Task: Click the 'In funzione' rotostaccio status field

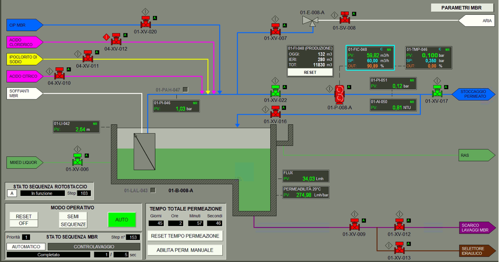Action: [43, 193]
